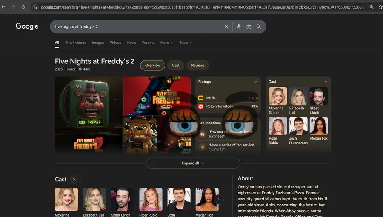This screenshot has width=383, height=217.
Task: Open Skeet Ulrich photo in bottom Cast row
Action: pos(123,200)
